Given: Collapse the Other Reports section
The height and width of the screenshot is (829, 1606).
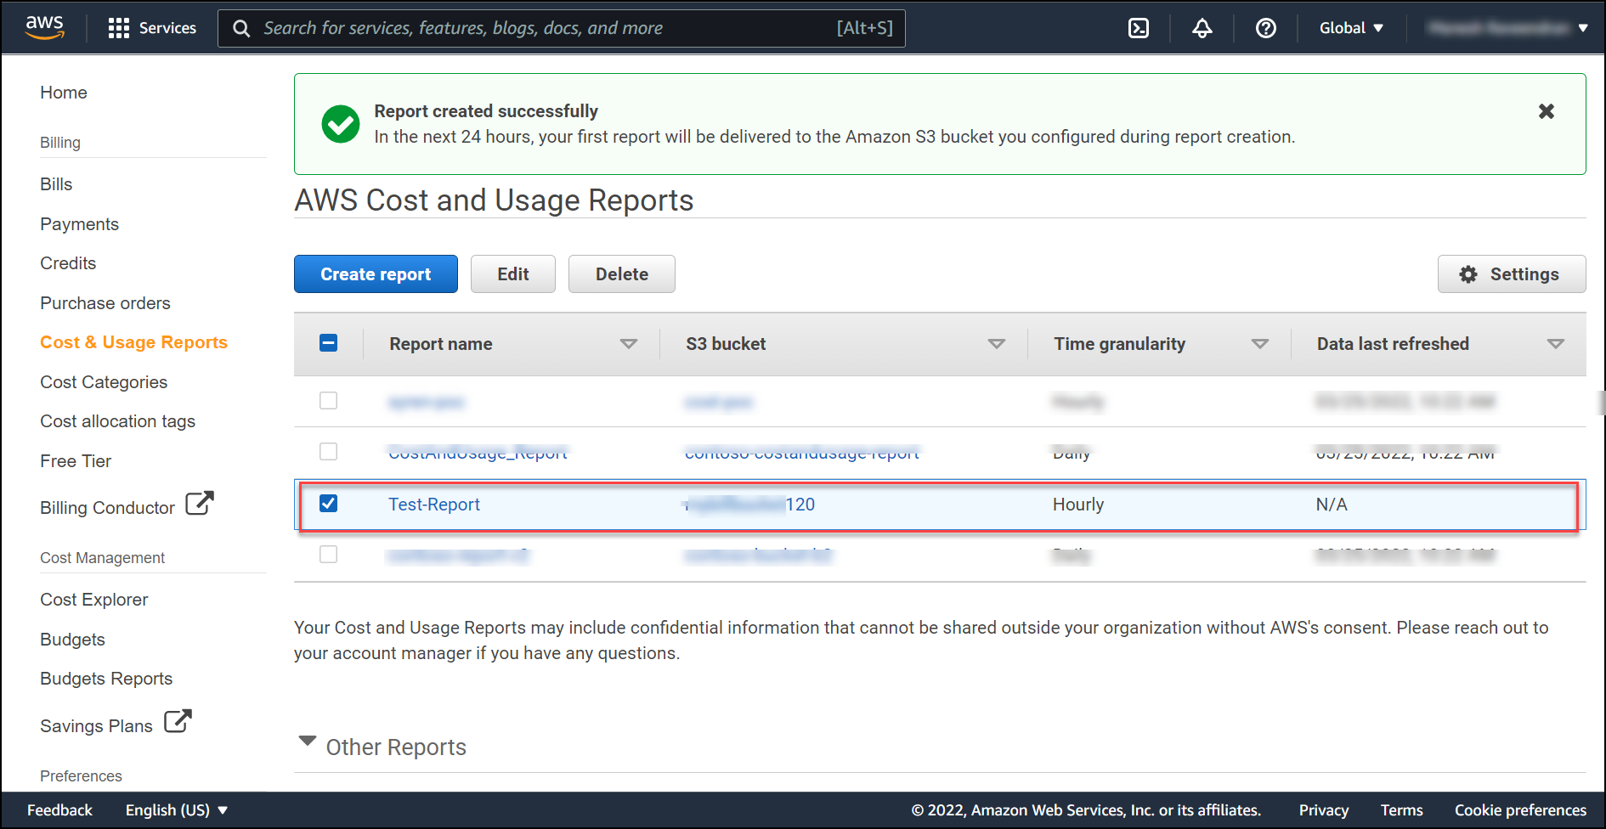Looking at the screenshot, I should 308,741.
